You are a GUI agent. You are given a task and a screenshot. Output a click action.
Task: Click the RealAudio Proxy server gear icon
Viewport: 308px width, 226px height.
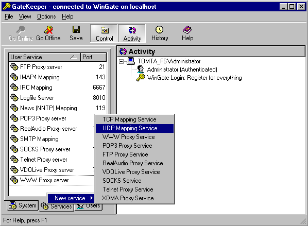tap(14, 128)
